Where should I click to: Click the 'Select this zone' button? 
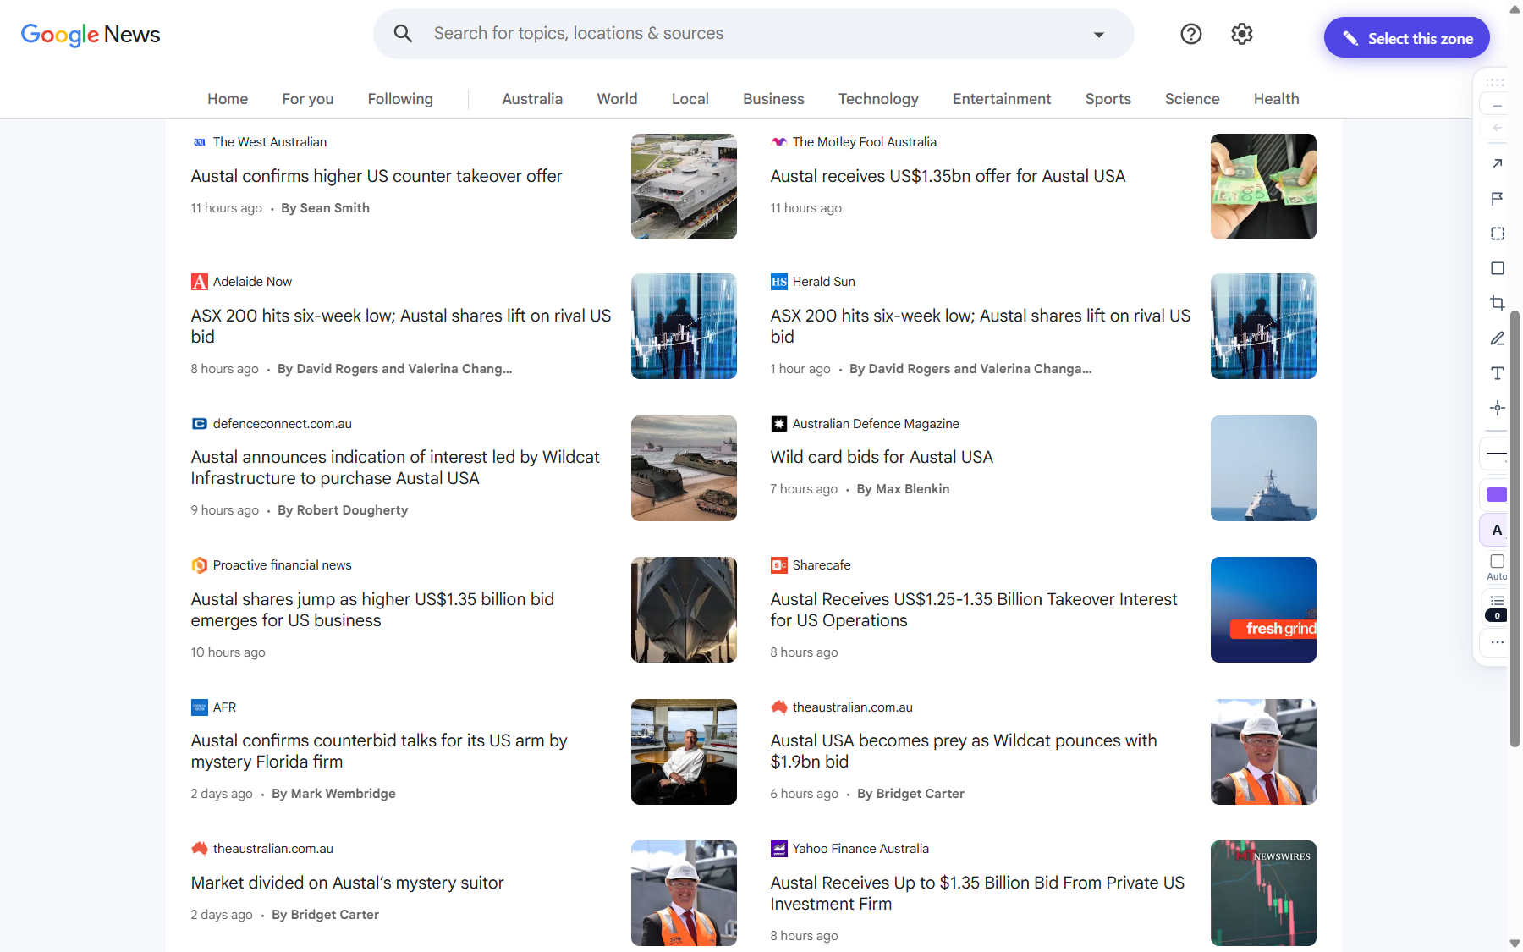pos(1407,38)
